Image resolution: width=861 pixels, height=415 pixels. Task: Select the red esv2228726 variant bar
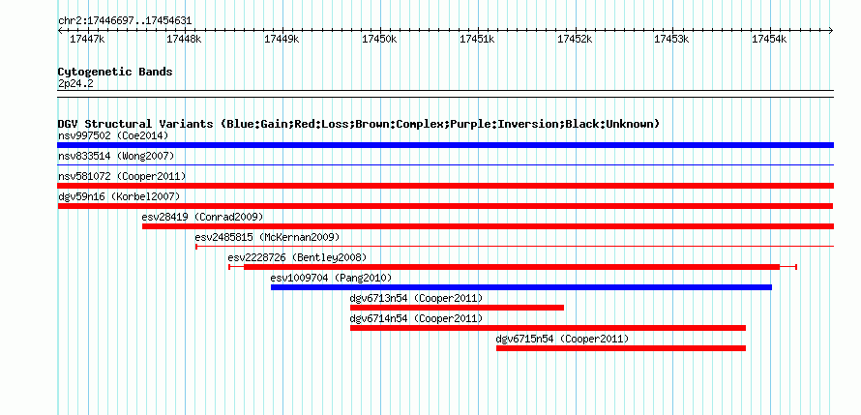click(x=512, y=267)
